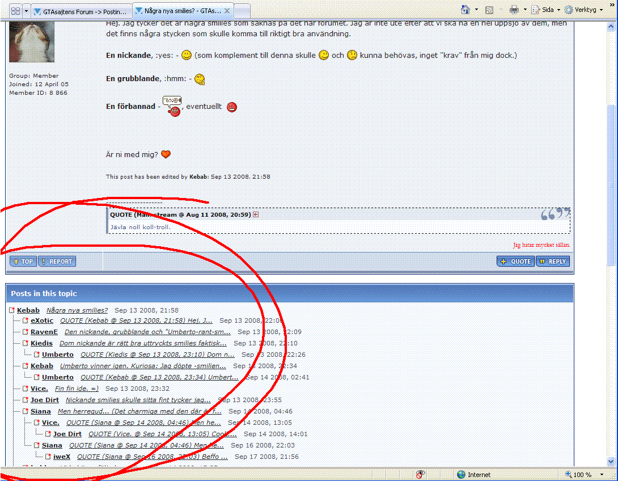Image resolution: width=618 pixels, height=481 pixels.
Task: Click post icon next to Joe Dirt 23:55
Action: tap(25, 400)
